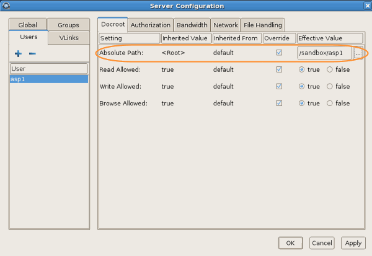Toggle Read Allowed override checkbox
The image size is (372, 256).
point(279,69)
